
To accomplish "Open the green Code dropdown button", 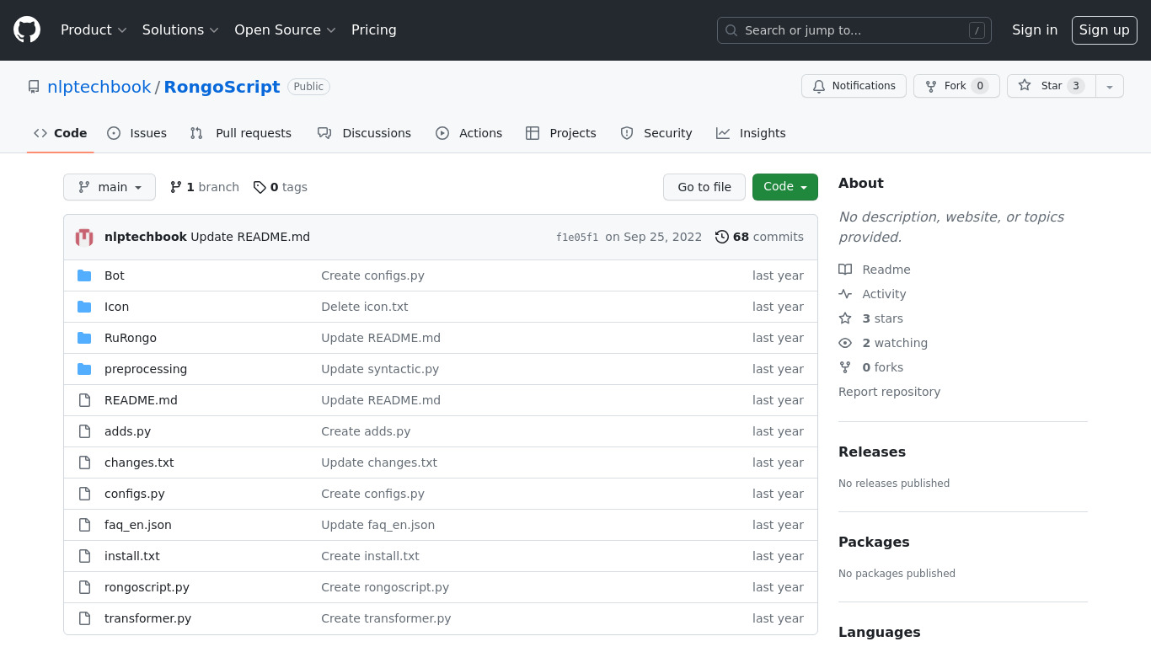I will 785,187.
